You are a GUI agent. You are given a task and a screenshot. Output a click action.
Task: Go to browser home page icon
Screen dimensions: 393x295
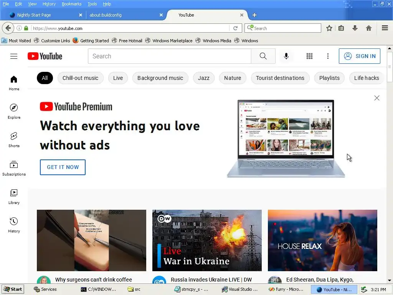tap(368, 28)
